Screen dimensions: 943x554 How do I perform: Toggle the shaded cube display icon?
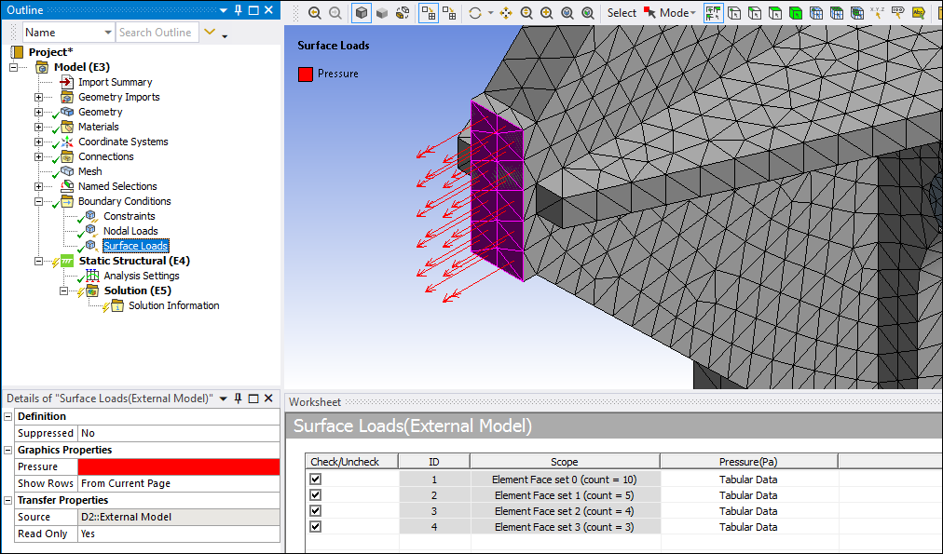pyautogui.click(x=362, y=13)
